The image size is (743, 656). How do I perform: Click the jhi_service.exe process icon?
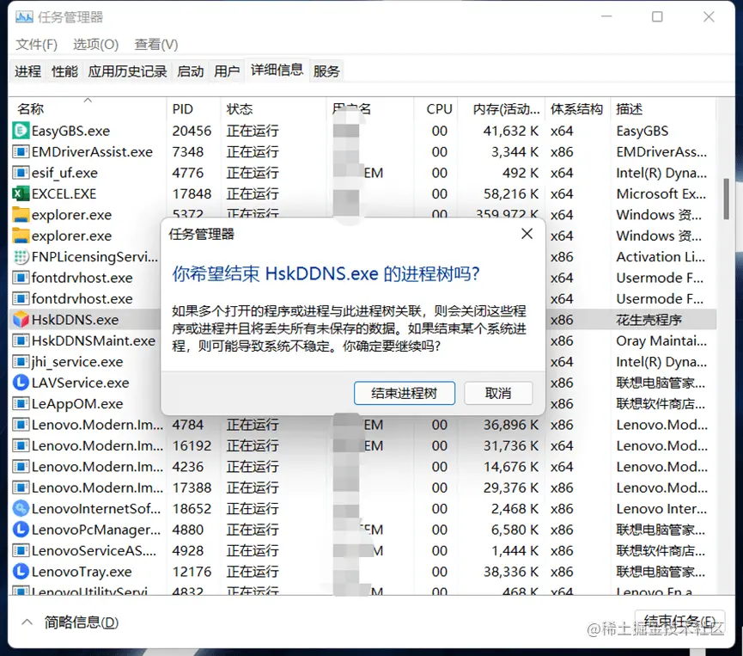coord(21,361)
